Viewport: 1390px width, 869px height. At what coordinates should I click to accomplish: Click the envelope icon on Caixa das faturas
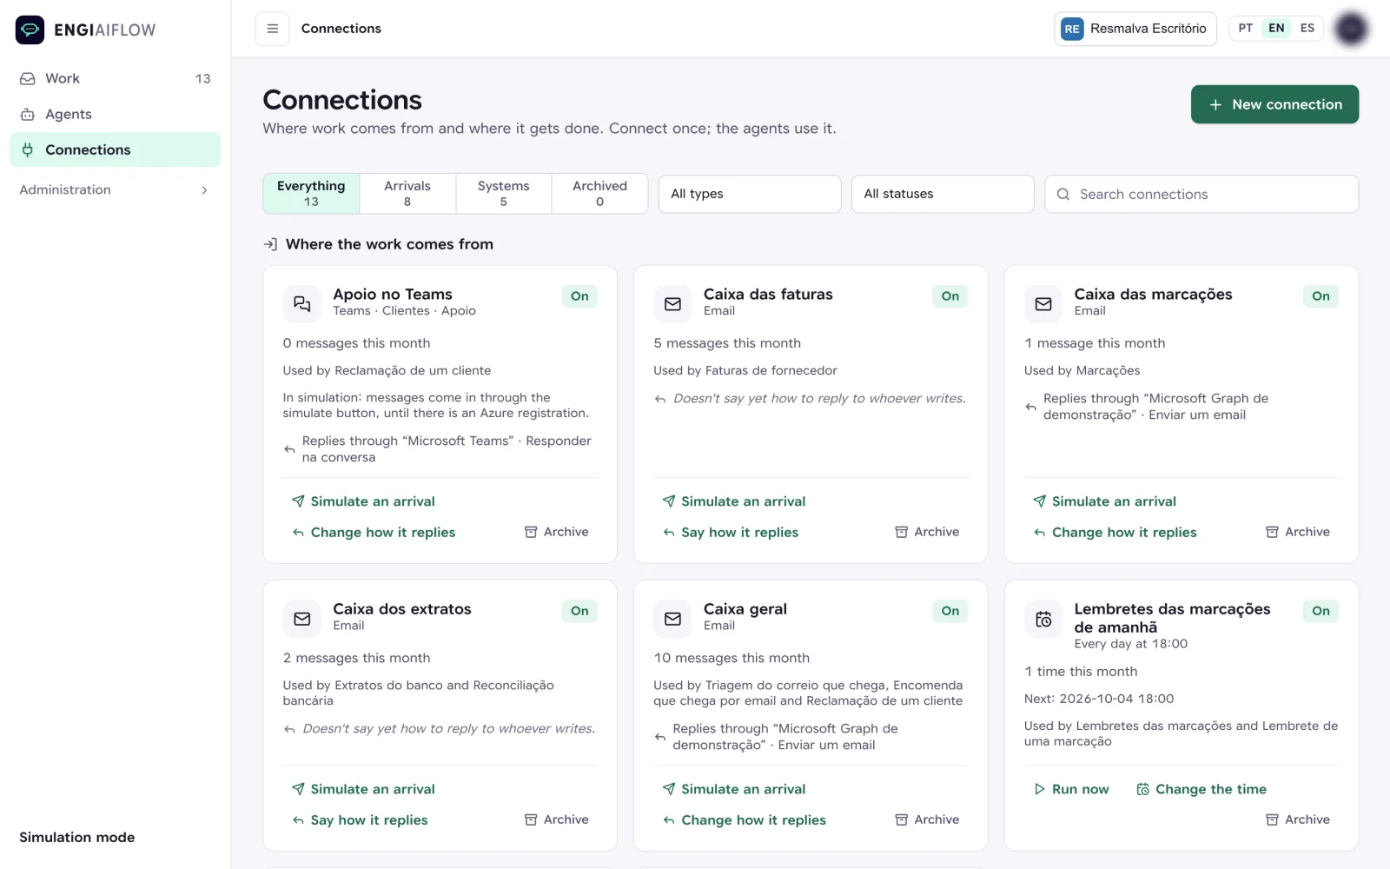pos(672,303)
